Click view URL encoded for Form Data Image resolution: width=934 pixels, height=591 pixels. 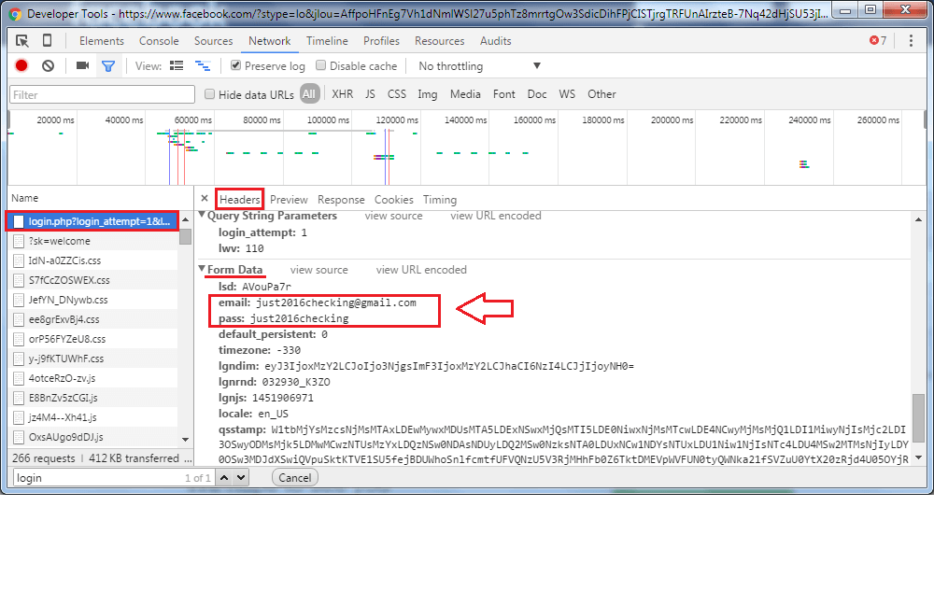421,270
